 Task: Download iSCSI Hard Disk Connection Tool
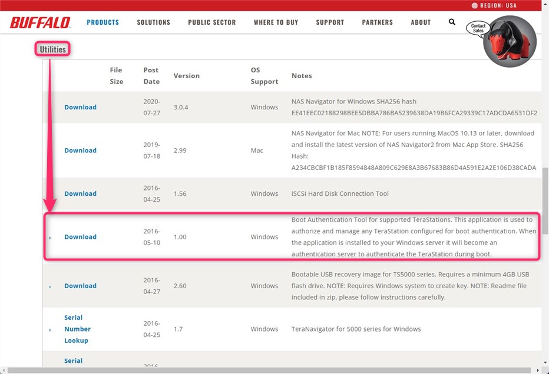(x=80, y=193)
